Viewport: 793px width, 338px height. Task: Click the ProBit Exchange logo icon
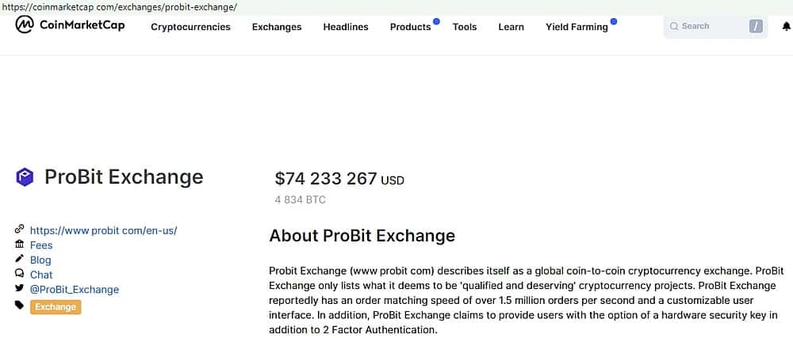point(25,177)
